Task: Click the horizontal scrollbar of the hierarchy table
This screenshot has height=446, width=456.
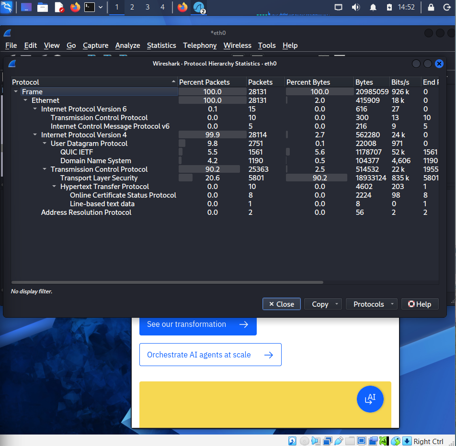Action: click(x=167, y=282)
